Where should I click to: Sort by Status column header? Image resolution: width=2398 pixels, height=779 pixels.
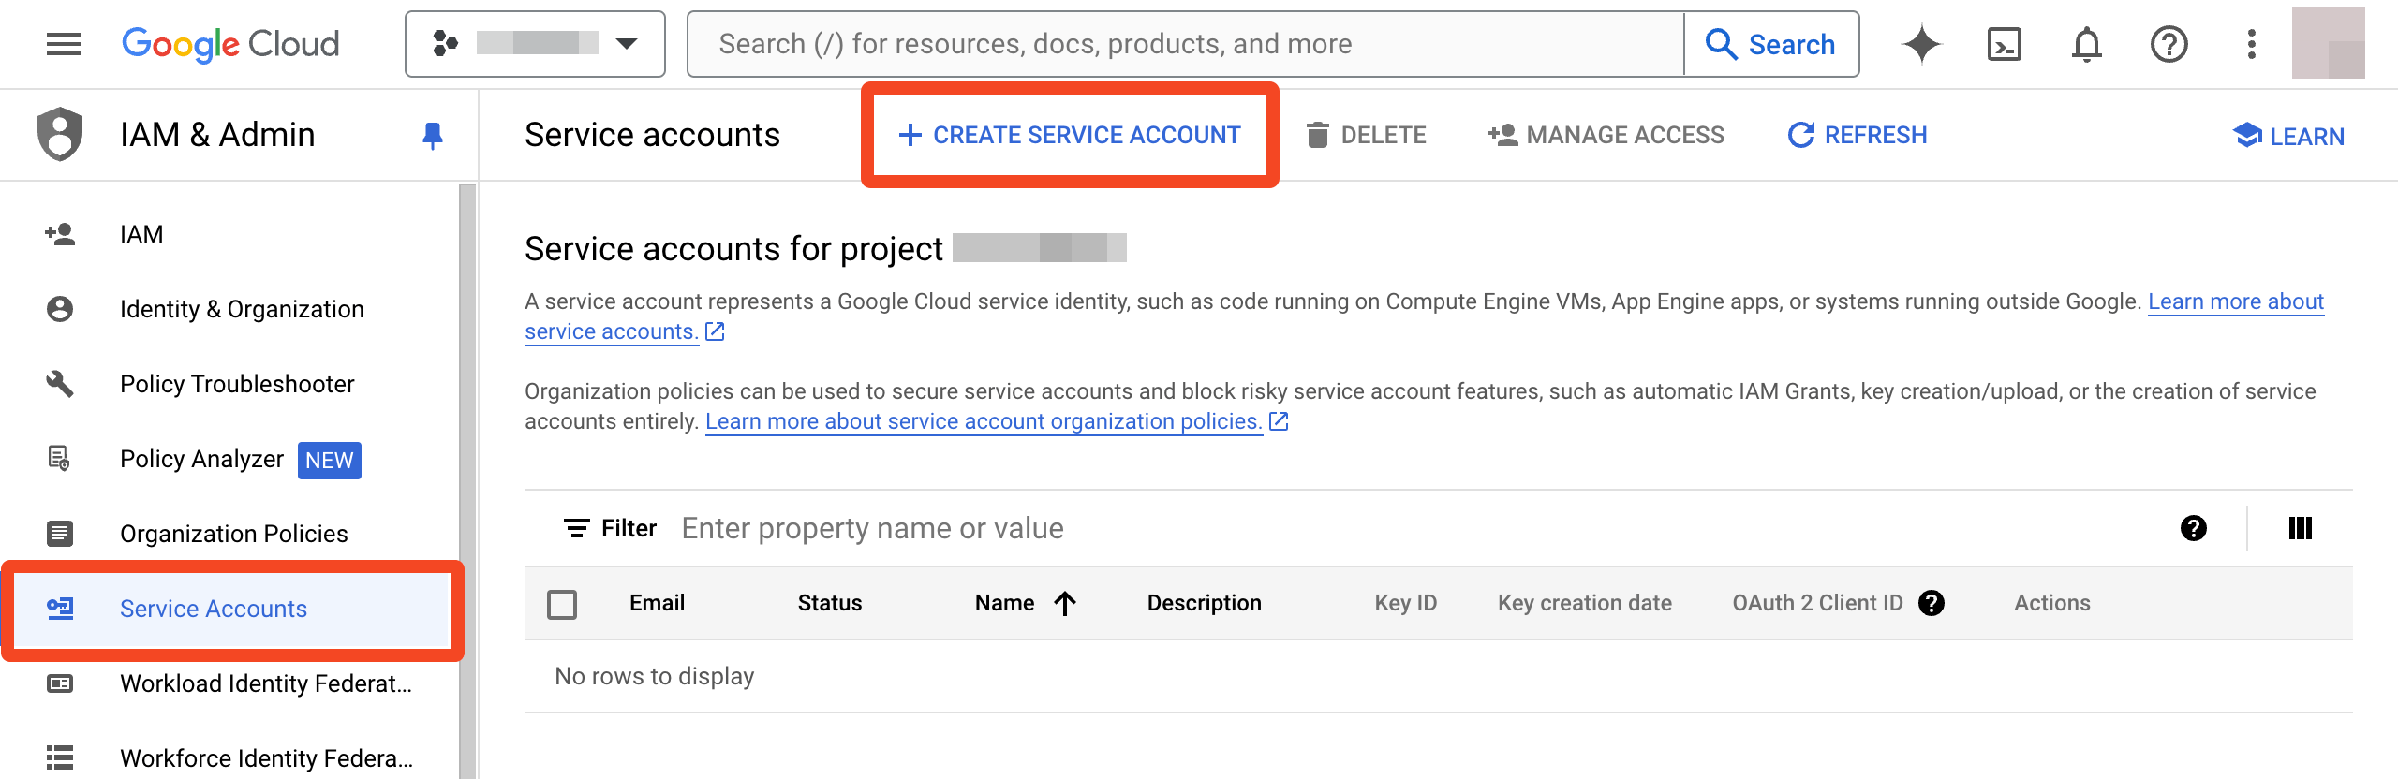(830, 603)
